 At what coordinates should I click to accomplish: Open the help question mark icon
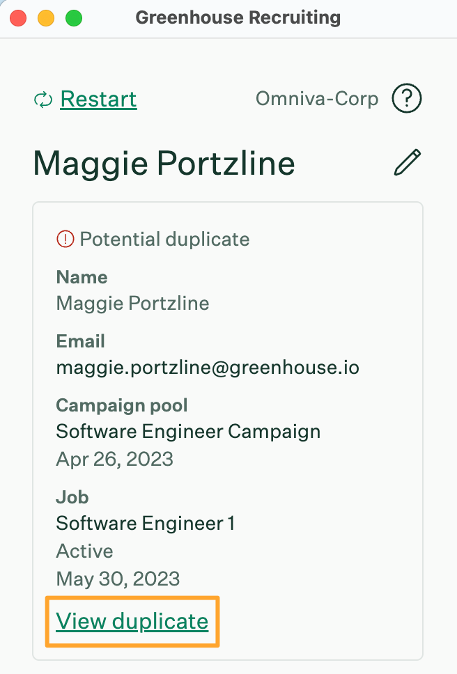click(x=407, y=98)
